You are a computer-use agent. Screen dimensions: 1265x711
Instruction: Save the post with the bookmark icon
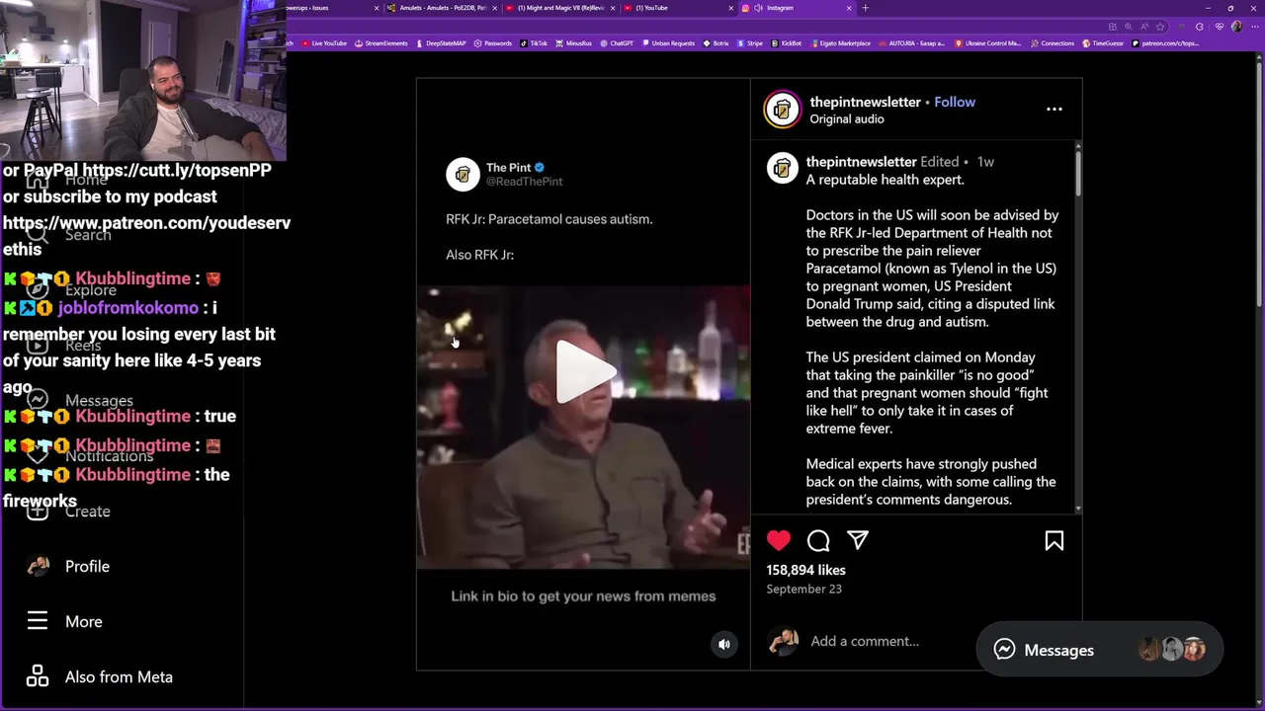click(x=1054, y=540)
